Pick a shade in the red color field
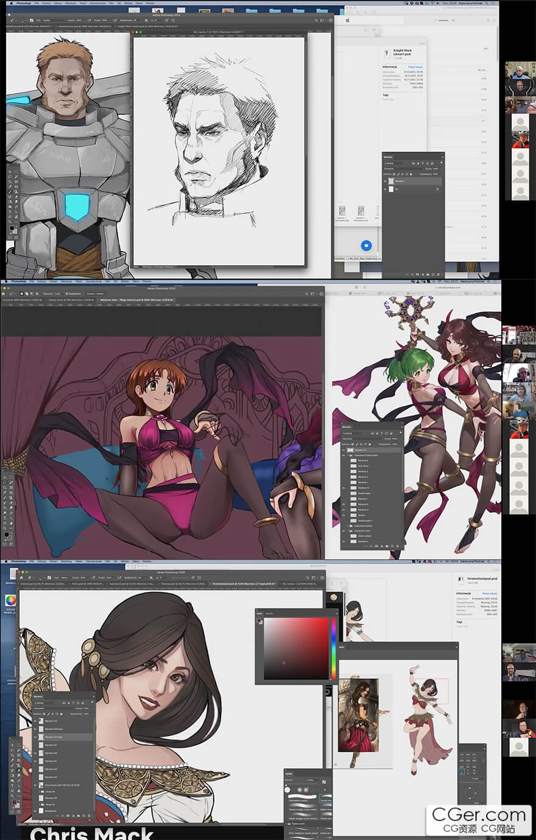Image resolution: width=536 pixels, height=840 pixels. [295, 649]
